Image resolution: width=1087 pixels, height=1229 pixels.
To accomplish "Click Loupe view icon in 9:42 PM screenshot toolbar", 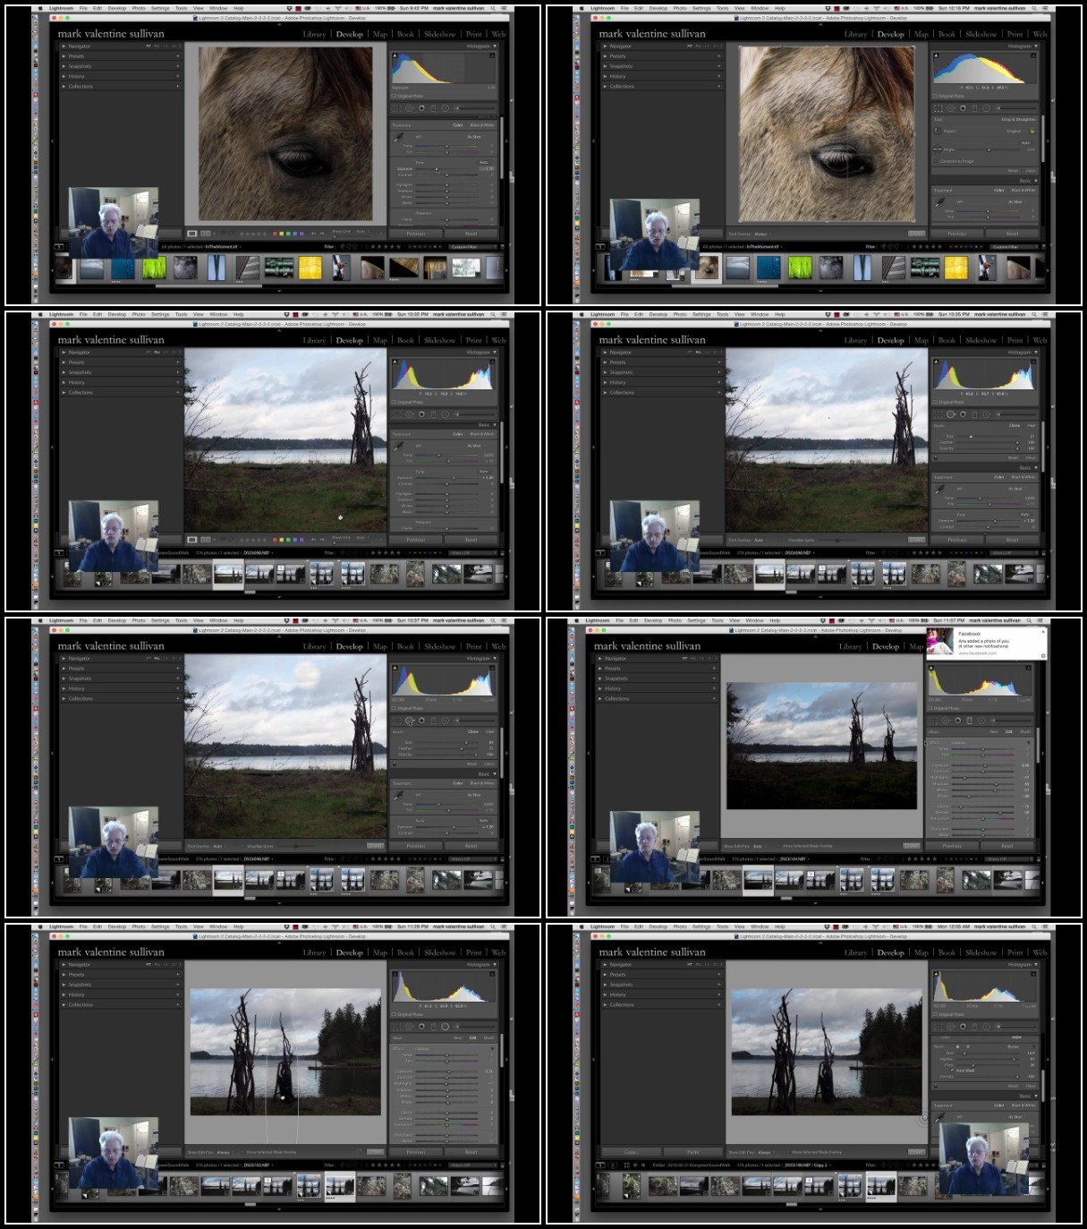I will [x=192, y=234].
